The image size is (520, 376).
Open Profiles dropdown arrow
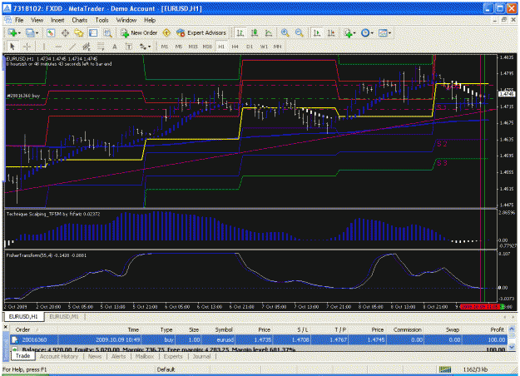[37, 32]
